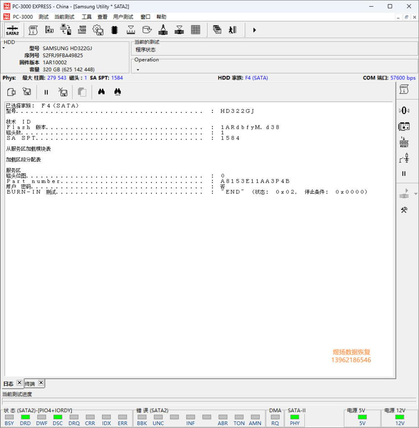Open the 查看 menu

tap(102, 17)
